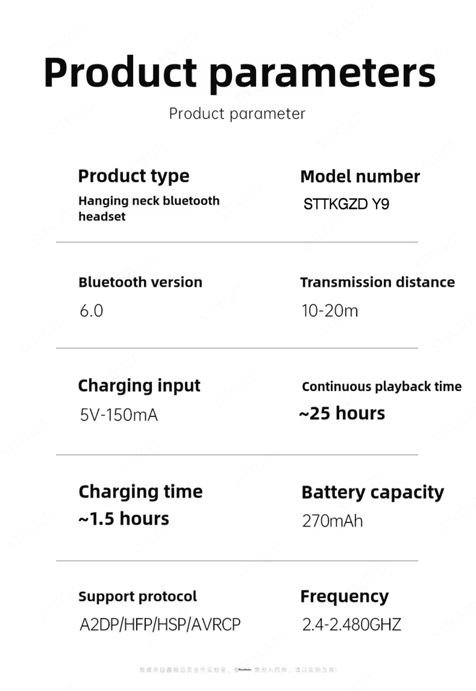Click the large "Product parameters" title

[239, 73]
